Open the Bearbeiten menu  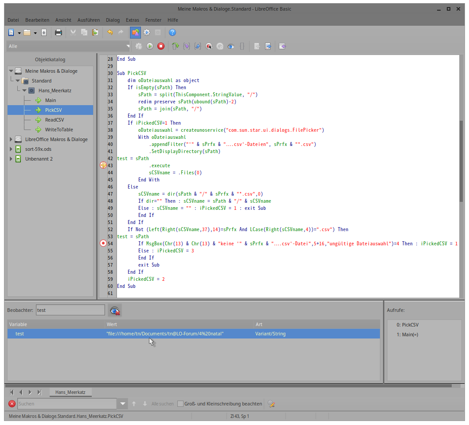(37, 20)
